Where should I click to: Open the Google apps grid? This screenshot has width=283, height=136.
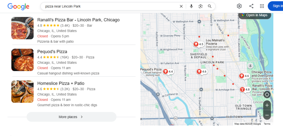tap(262, 6)
